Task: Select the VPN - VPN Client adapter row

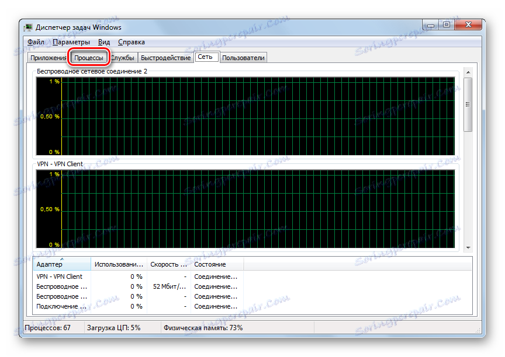Action: click(x=139, y=276)
